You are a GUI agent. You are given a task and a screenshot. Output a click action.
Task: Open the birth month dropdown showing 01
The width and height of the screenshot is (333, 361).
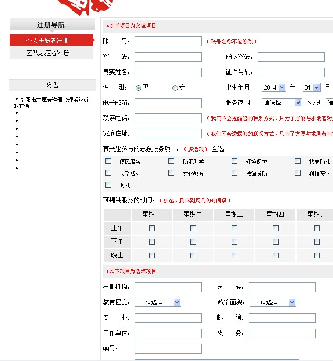312,87
